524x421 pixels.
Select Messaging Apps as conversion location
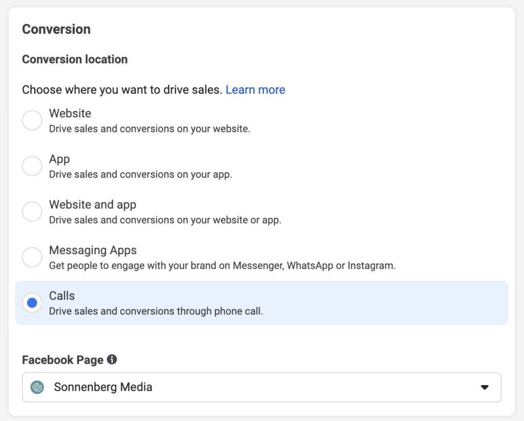(x=32, y=257)
